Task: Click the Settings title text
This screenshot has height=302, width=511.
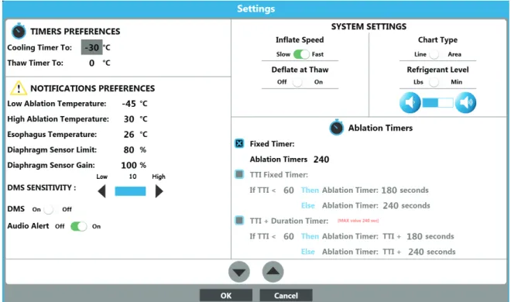Action: [256, 9]
